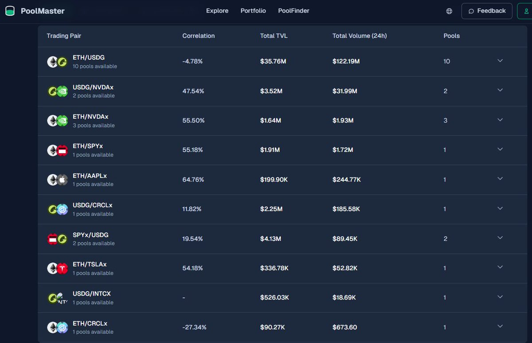
Task: Expand the USDG/NVDAx row chevron
Action: (x=500, y=90)
